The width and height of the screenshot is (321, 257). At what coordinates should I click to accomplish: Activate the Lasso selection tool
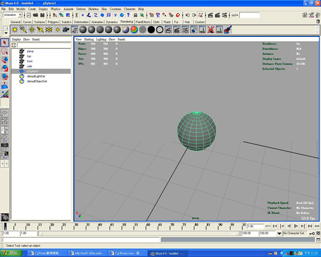(x=5, y=51)
